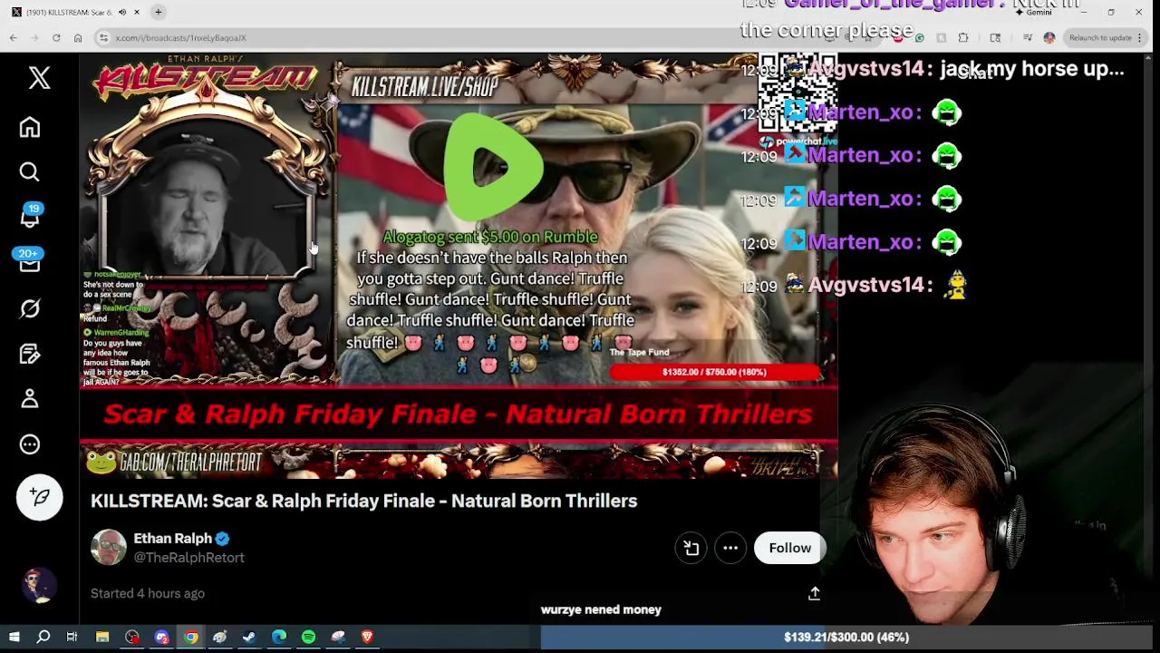Viewport: 1160px width, 653px height.
Task: Open Ethan Ralph's profile picture
Action: pyautogui.click(x=109, y=547)
